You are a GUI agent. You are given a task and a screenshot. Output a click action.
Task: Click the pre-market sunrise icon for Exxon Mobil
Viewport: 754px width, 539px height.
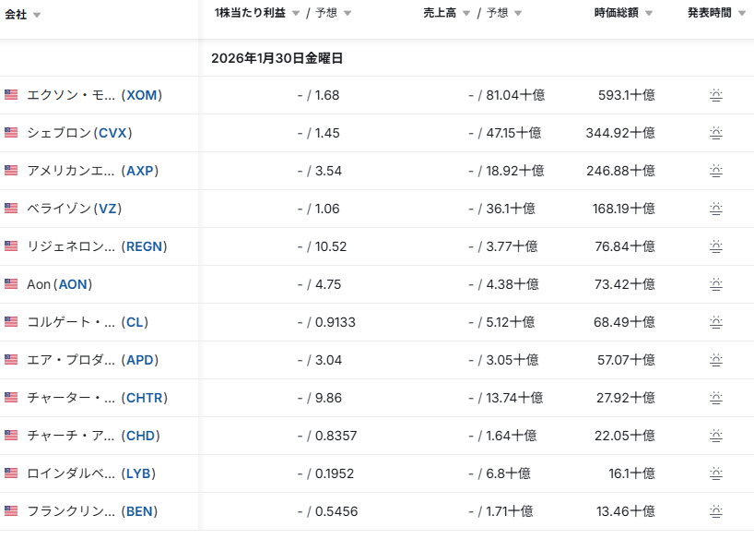click(715, 95)
